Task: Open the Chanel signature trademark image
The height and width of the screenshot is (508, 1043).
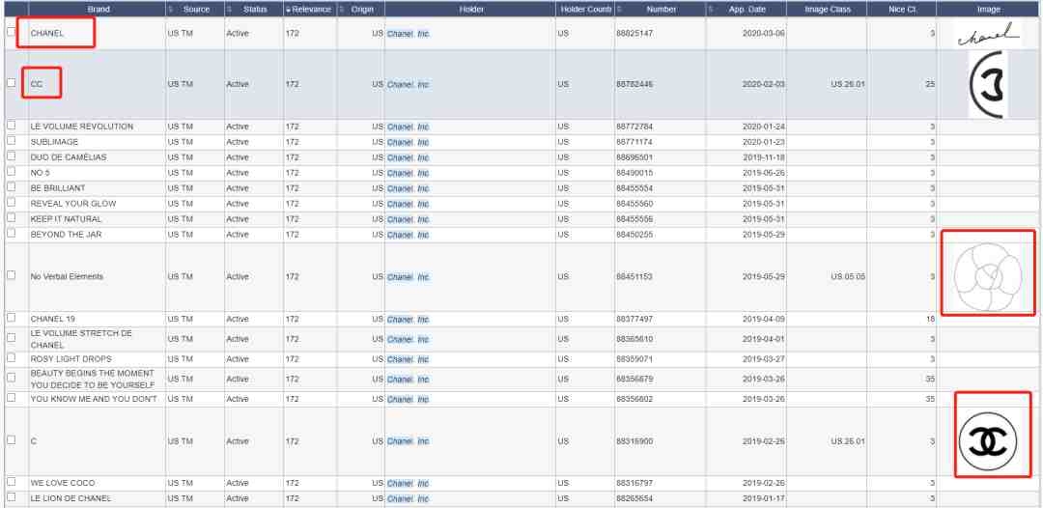Action: pyautogui.click(x=988, y=34)
